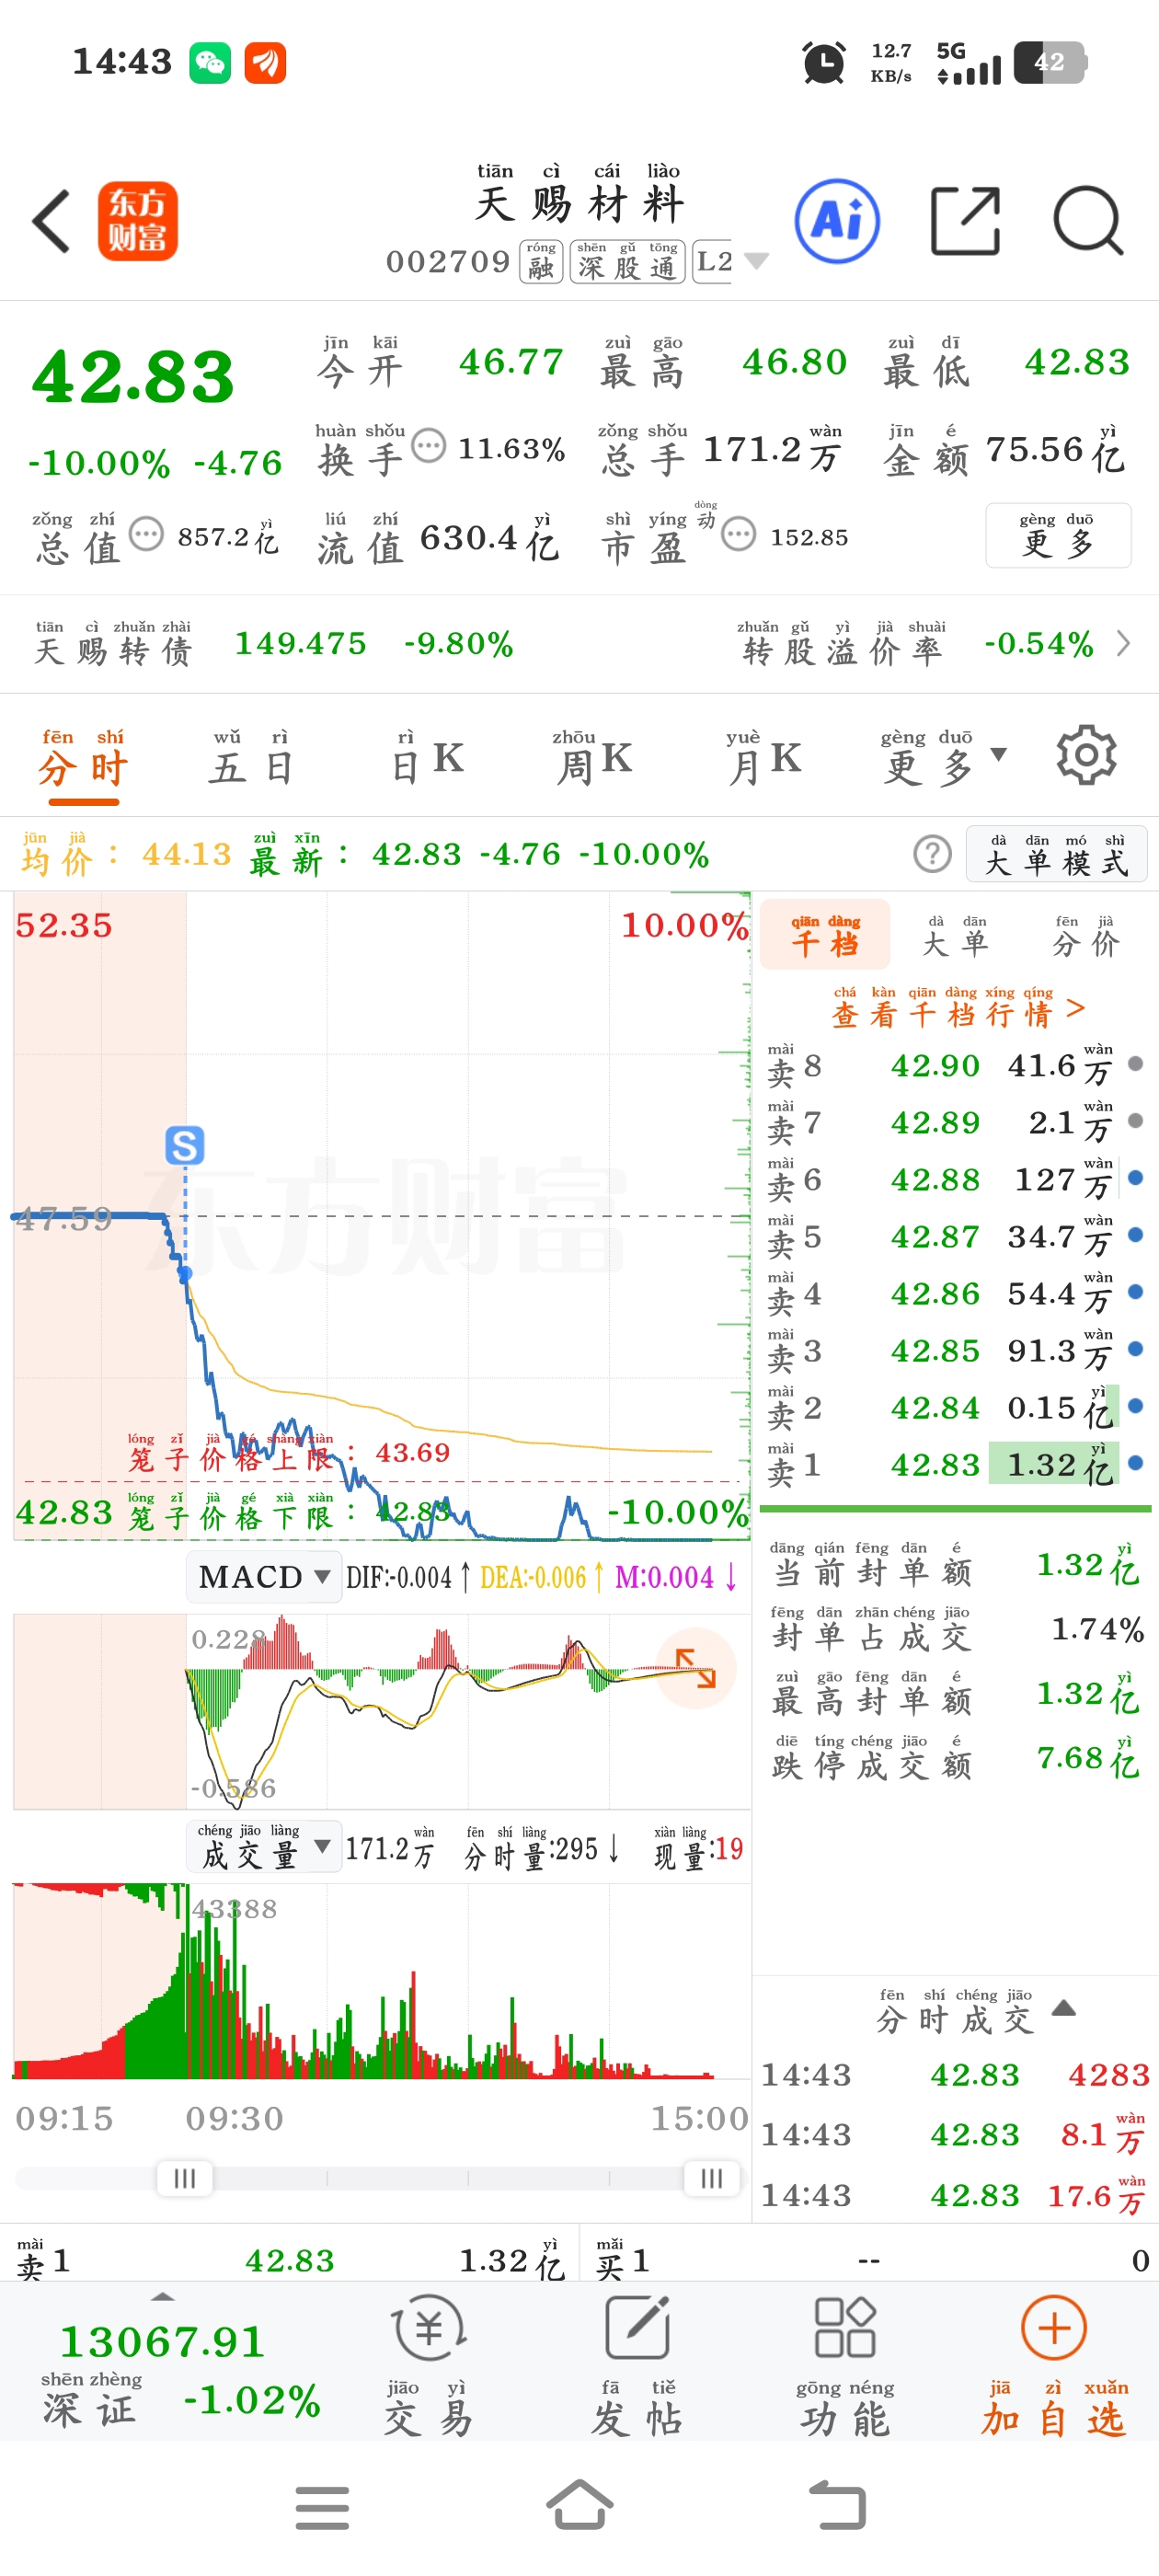
Task: Open the 更多 quote details button
Action: coord(1058,536)
